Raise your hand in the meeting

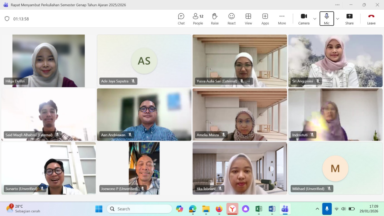pyautogui.click(x=215, y=19)
